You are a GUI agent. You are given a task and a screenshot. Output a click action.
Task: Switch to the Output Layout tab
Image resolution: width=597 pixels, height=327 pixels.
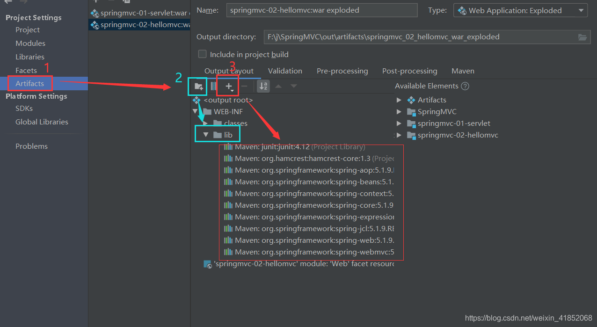229,71
